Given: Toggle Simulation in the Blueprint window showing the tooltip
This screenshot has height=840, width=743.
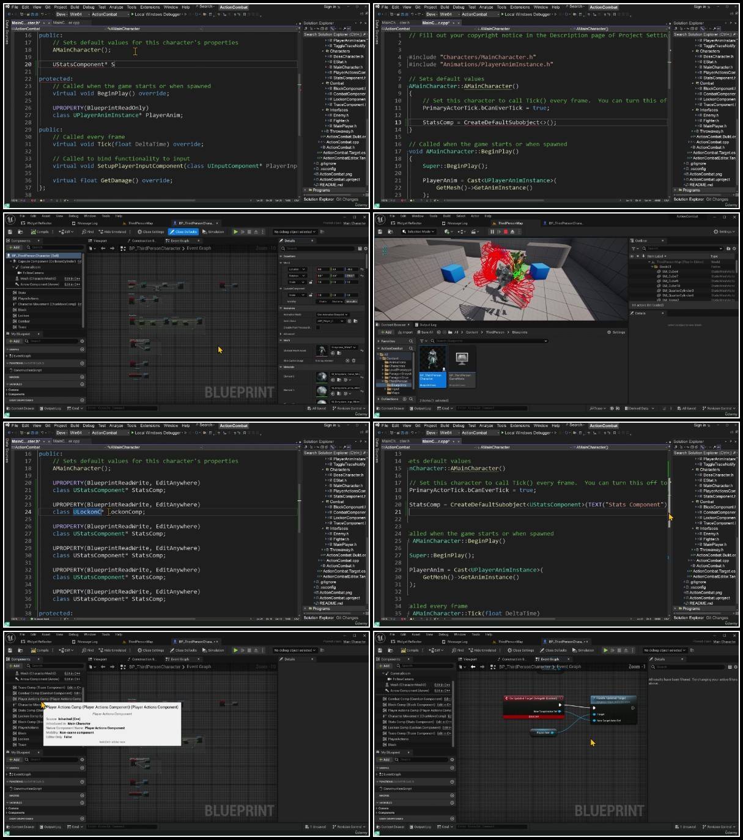Looking at the screenshot, I should coord(213,650).
